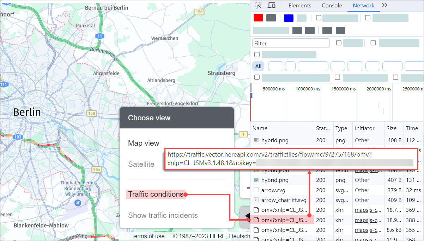The image size is (424, 241).
Task: Enable the second toolbar checkbox
Action: click(x=367, y=18)
